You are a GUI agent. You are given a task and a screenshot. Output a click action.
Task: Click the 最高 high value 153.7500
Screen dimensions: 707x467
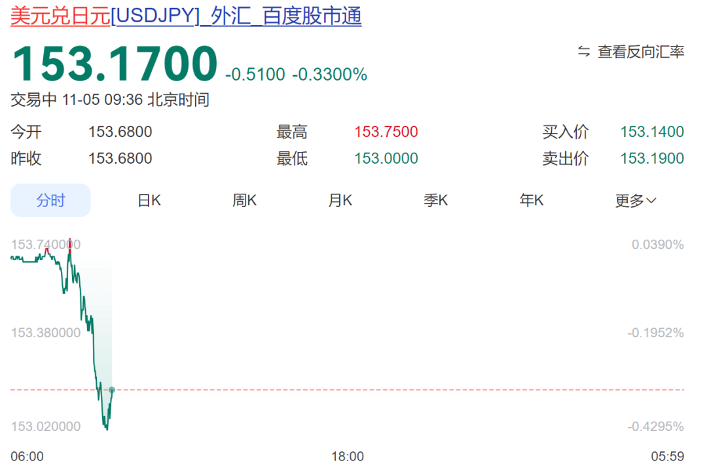coord(386,131)
